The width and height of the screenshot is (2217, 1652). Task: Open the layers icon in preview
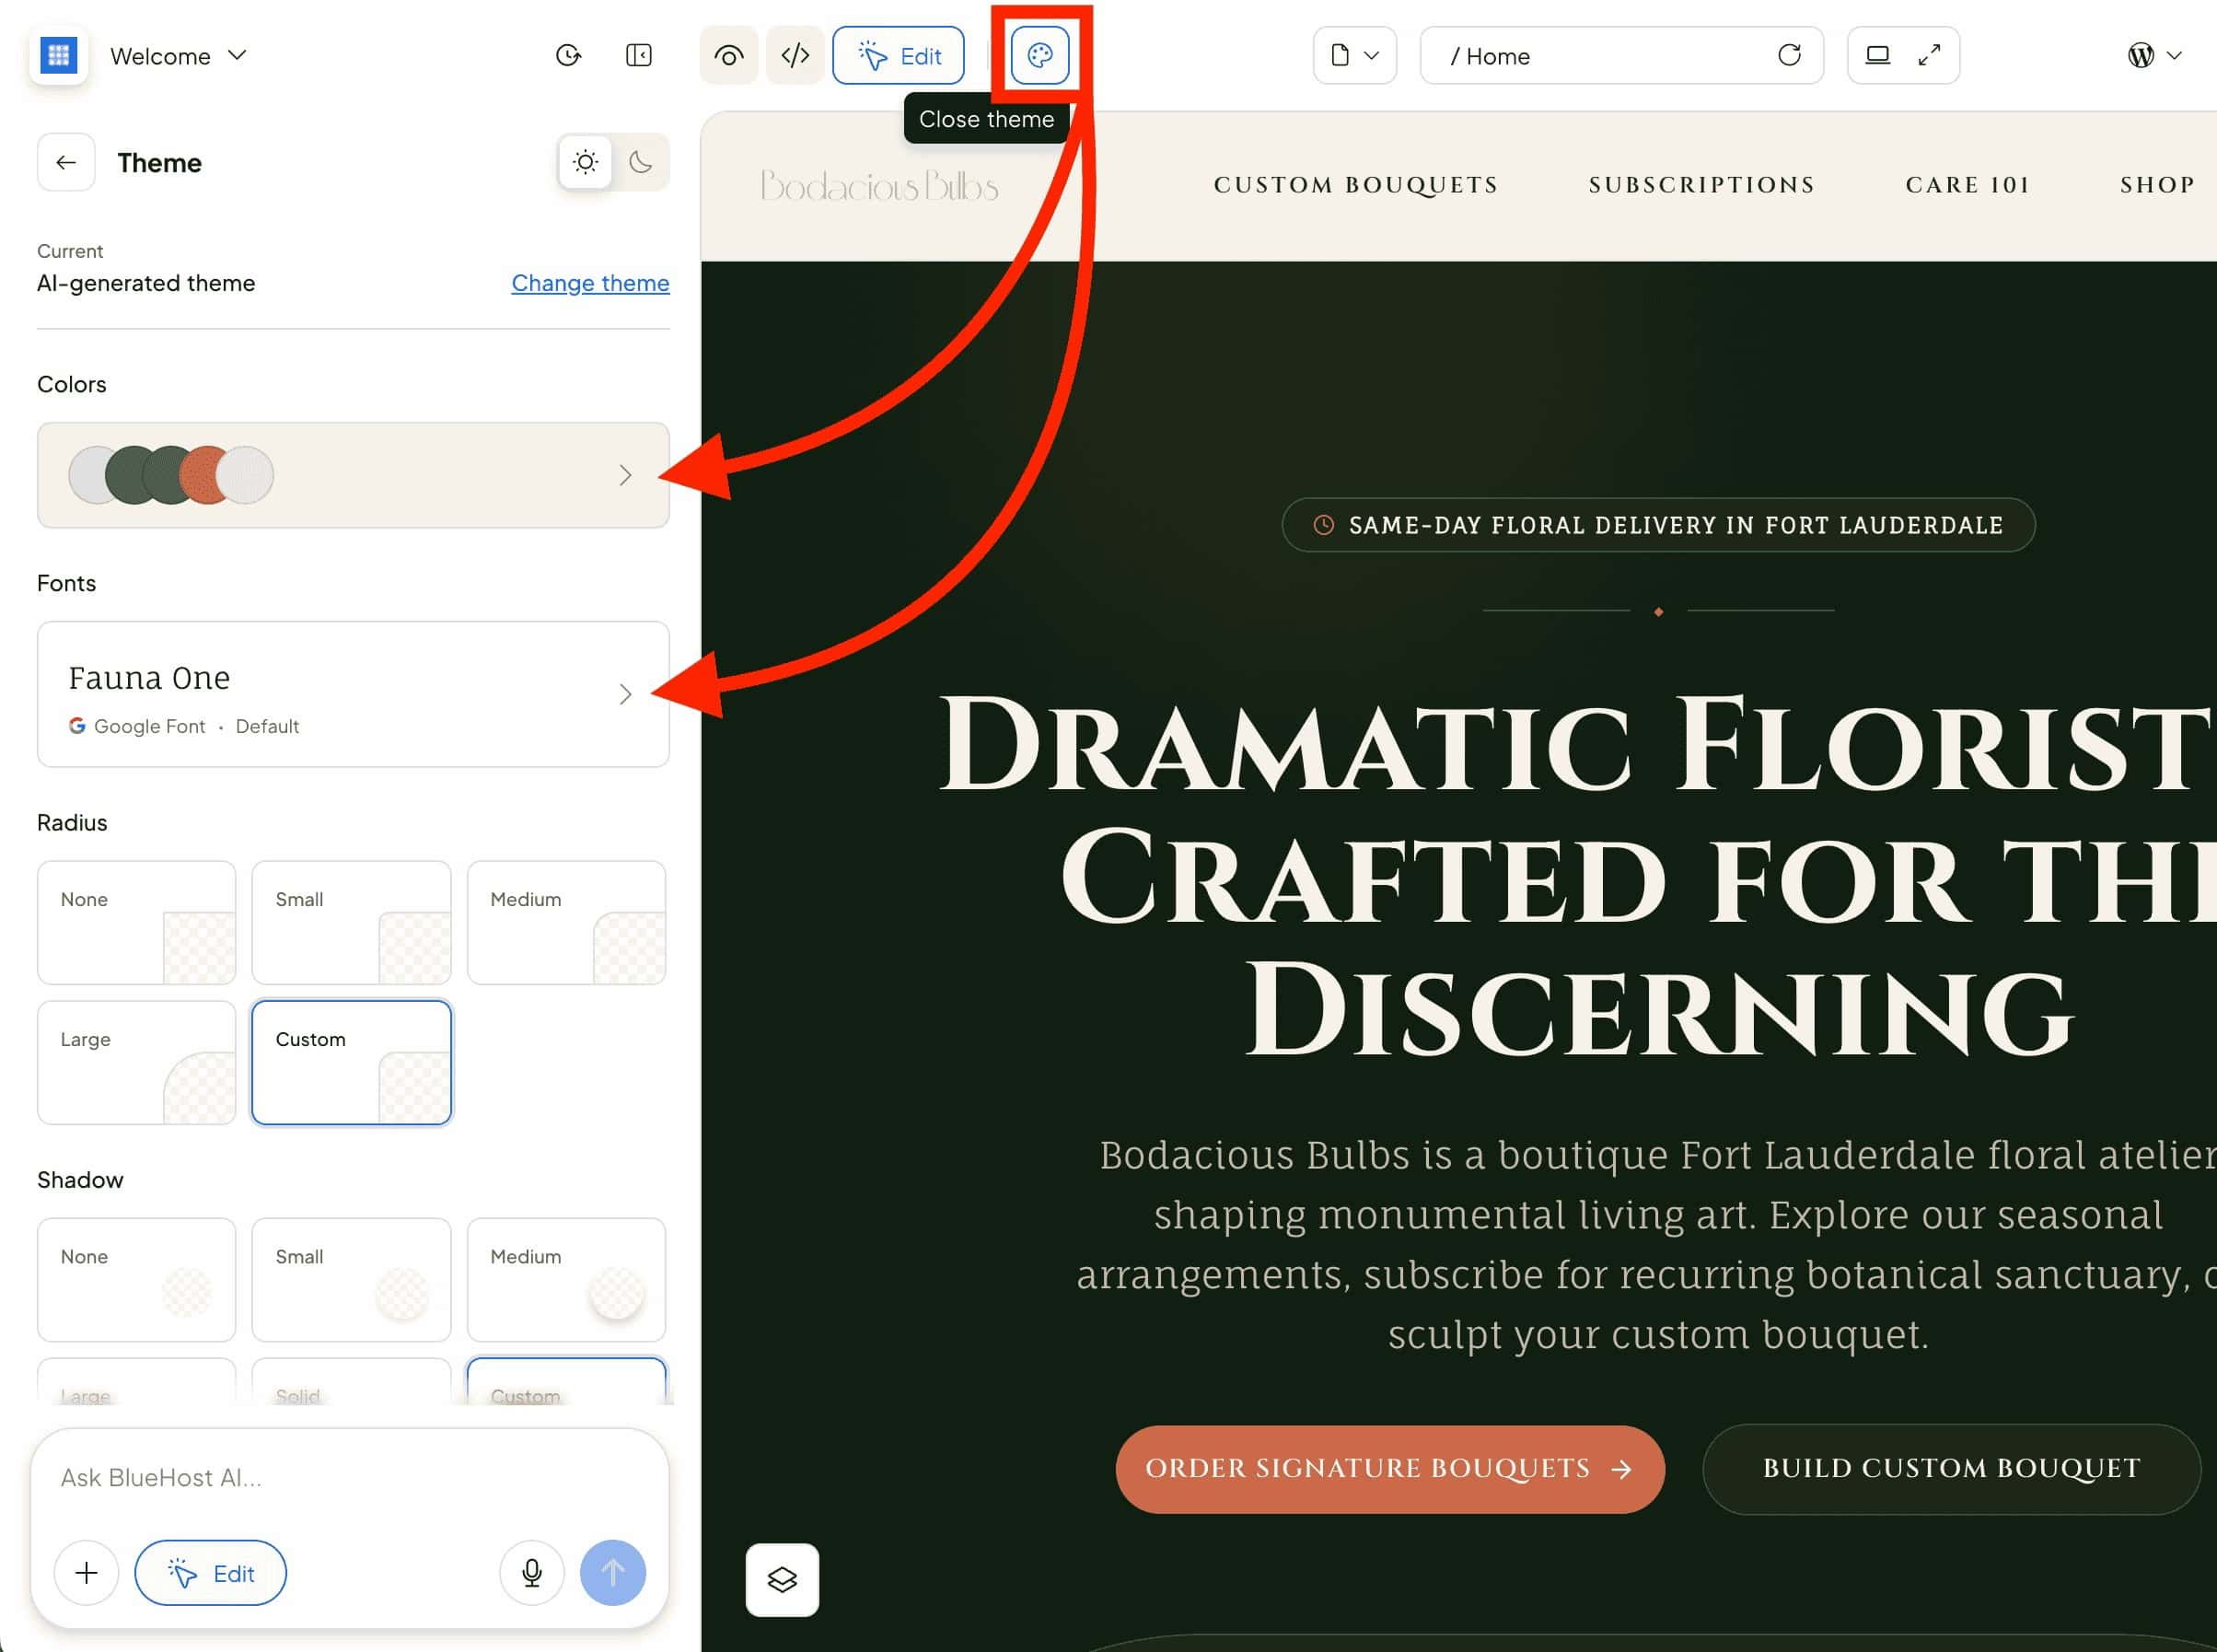click(783, 1580)
